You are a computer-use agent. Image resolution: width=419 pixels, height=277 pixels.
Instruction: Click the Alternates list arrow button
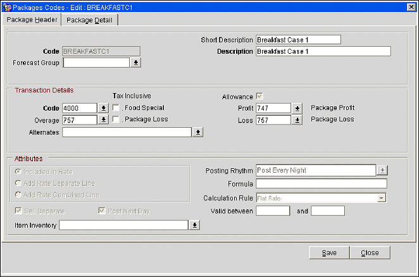pyautogui.click(x=197, y=132)
